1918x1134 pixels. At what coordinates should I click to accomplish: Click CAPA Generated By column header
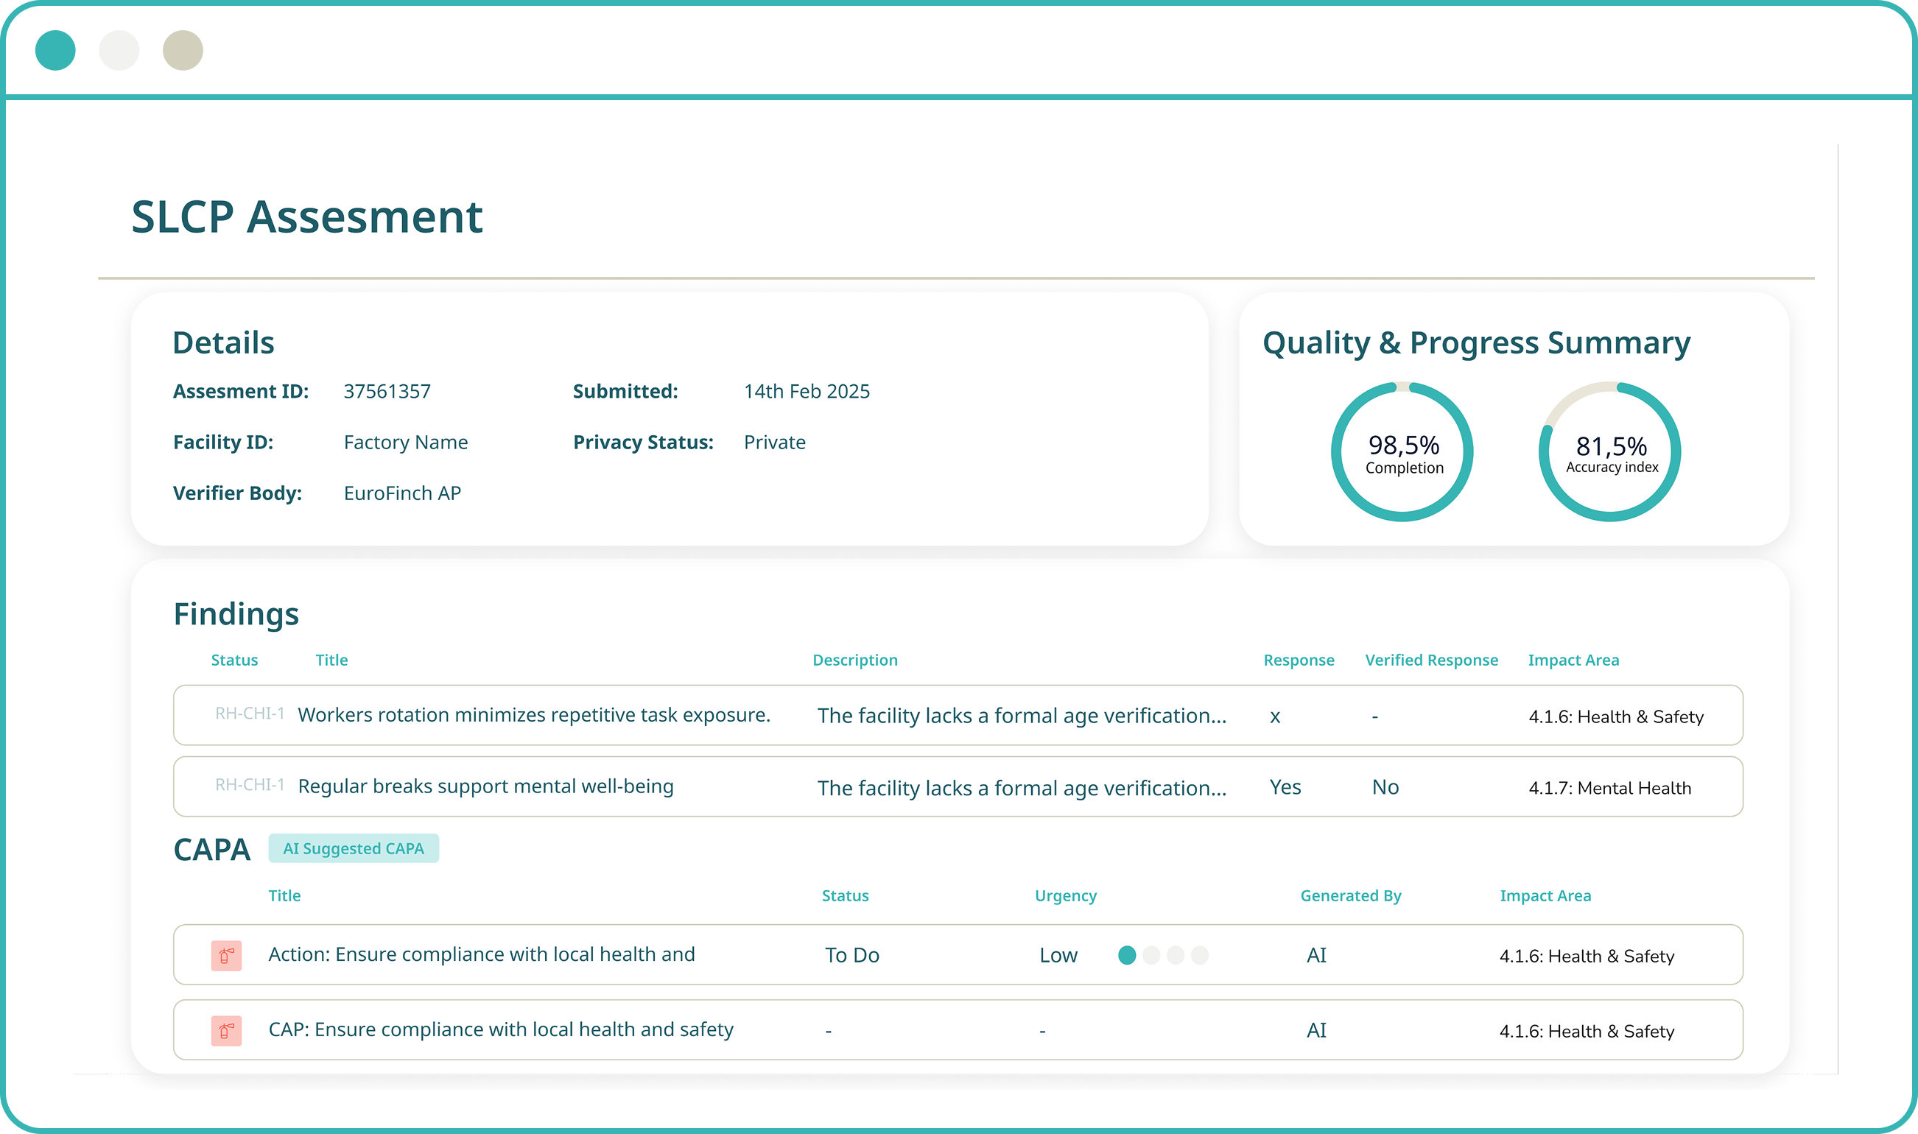(1351, 895)
